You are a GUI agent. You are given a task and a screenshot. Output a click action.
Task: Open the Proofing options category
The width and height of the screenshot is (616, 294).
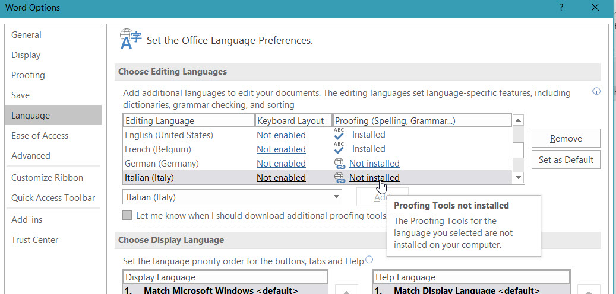(53, 75)
